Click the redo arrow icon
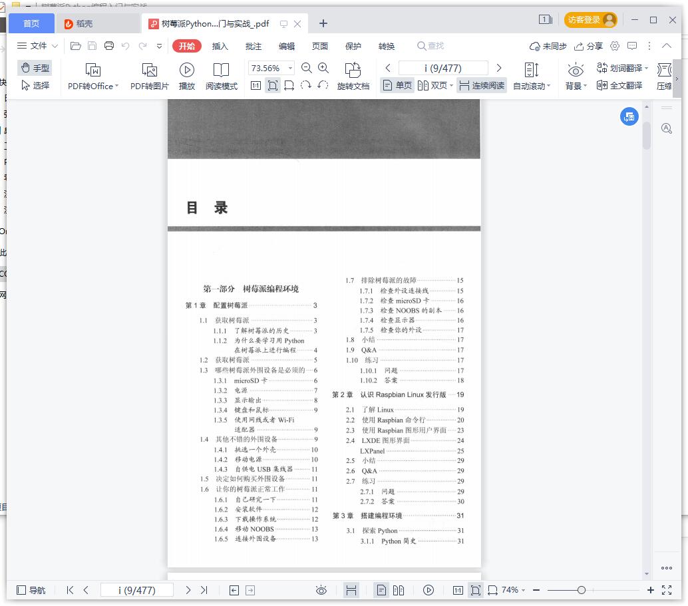The image size is (688, 606). 142,46
